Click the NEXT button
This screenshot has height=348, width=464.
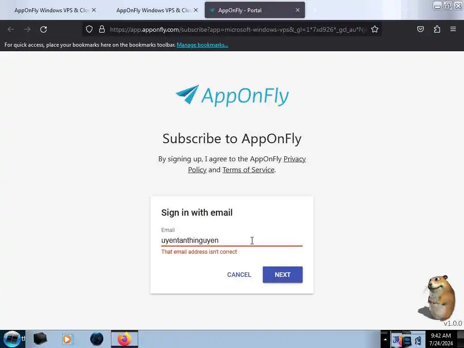pos(283,275)
